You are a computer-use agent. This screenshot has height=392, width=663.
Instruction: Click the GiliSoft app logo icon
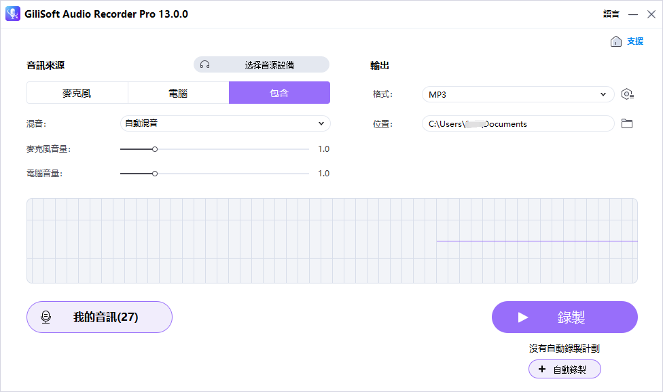click(x=13, y=14)
